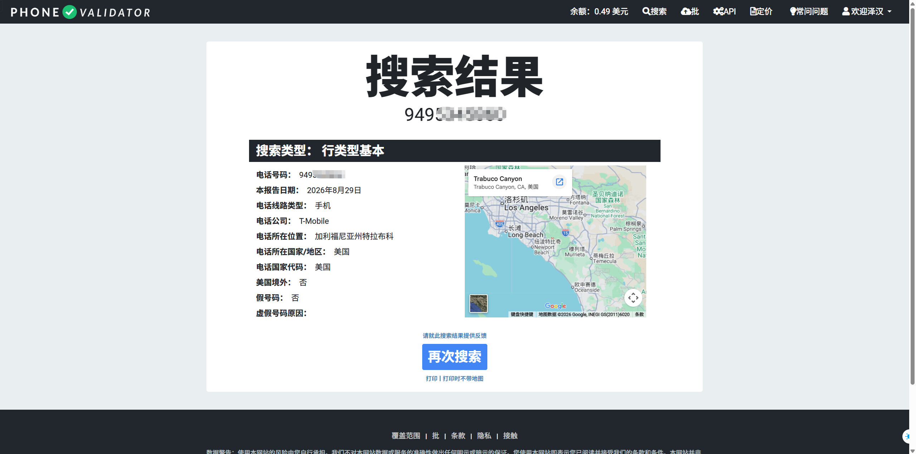Click the location value 加利福尼亚州特拉布科
The height and width of the screenshot is (454, 916).
coord(354,237)
